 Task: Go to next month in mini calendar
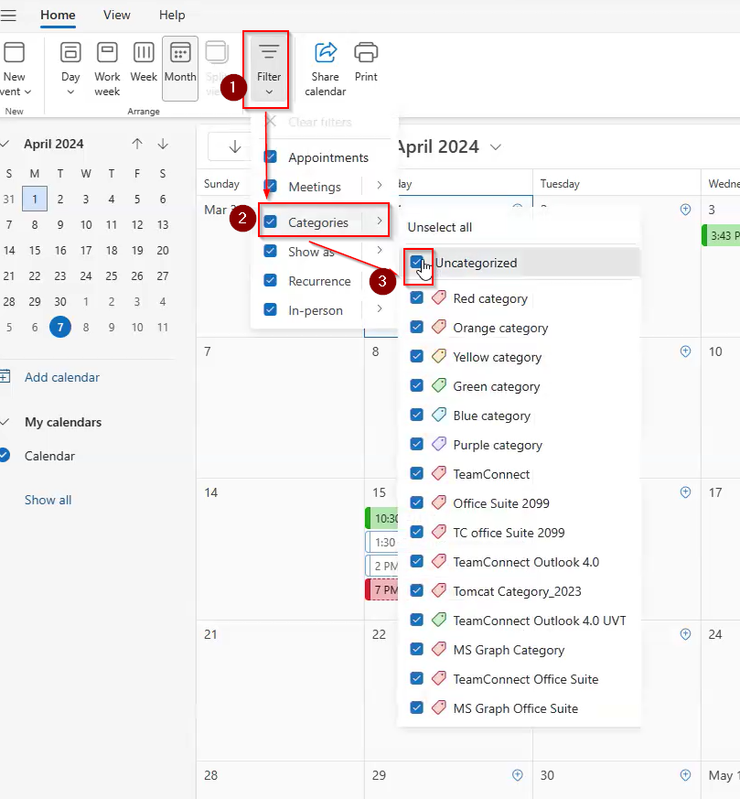click(x=163, y=144)
